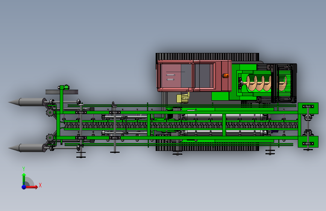Select the lower gray pointed divider cone
Screen dimensions: 326x211
click(x=27, y=148)
